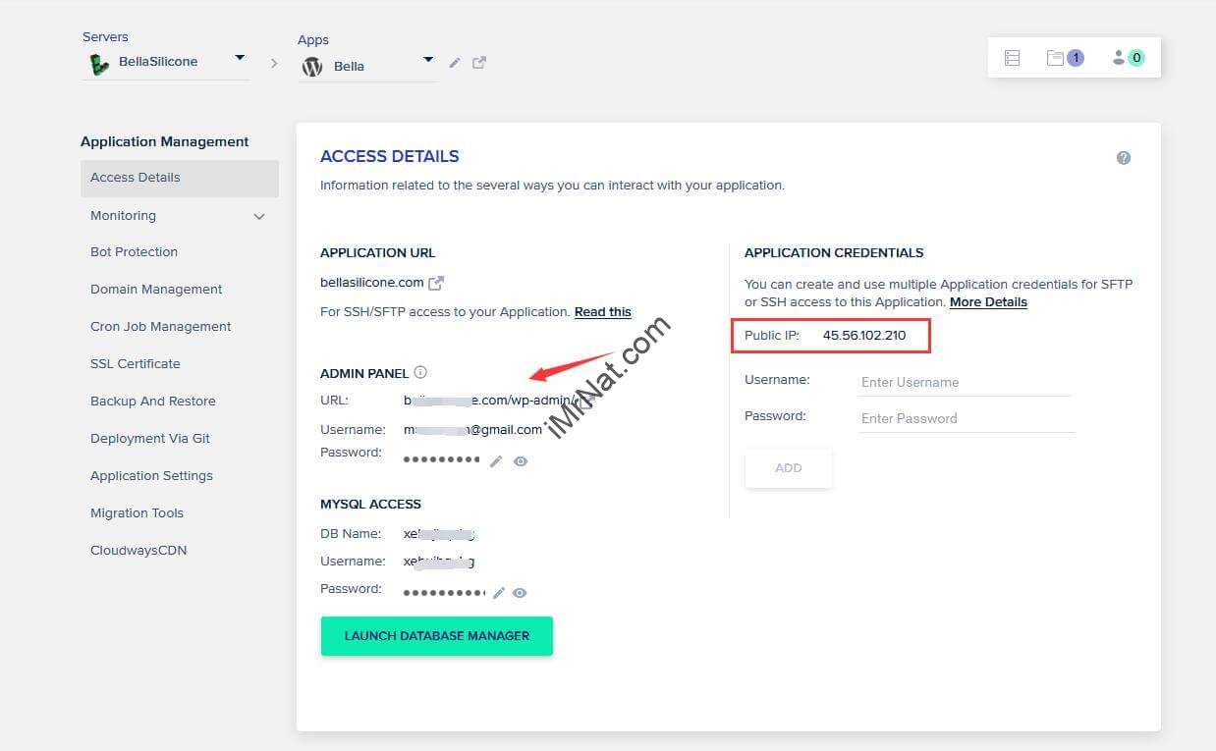Open the "Read this" link
The height and width of the screenshot is (751, 1216).
(603, 312)
